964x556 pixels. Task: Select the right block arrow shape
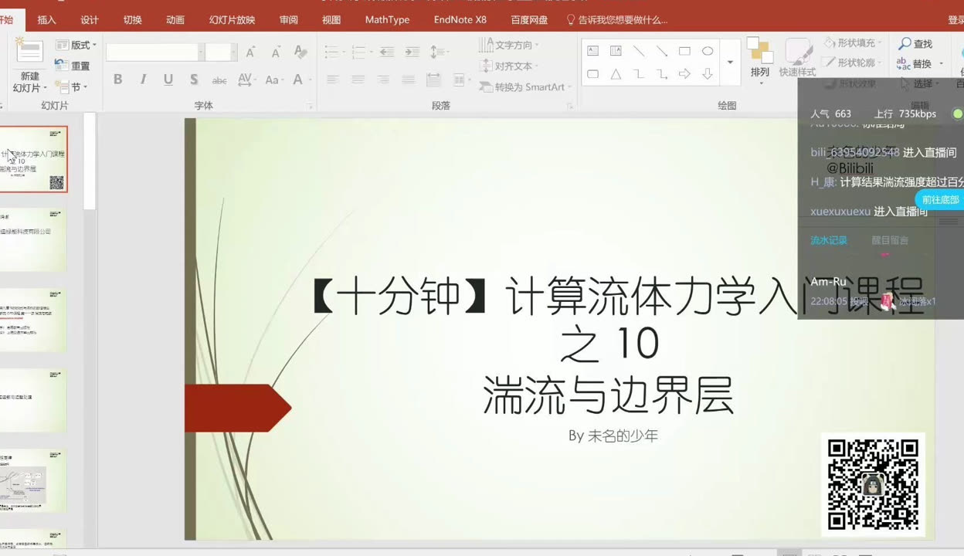point(684,74)
